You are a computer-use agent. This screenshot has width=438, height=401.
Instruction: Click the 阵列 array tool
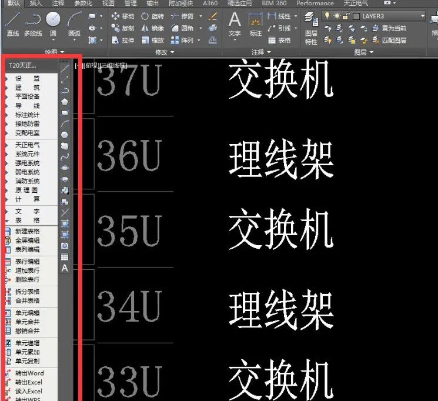[x=182, y=40]
